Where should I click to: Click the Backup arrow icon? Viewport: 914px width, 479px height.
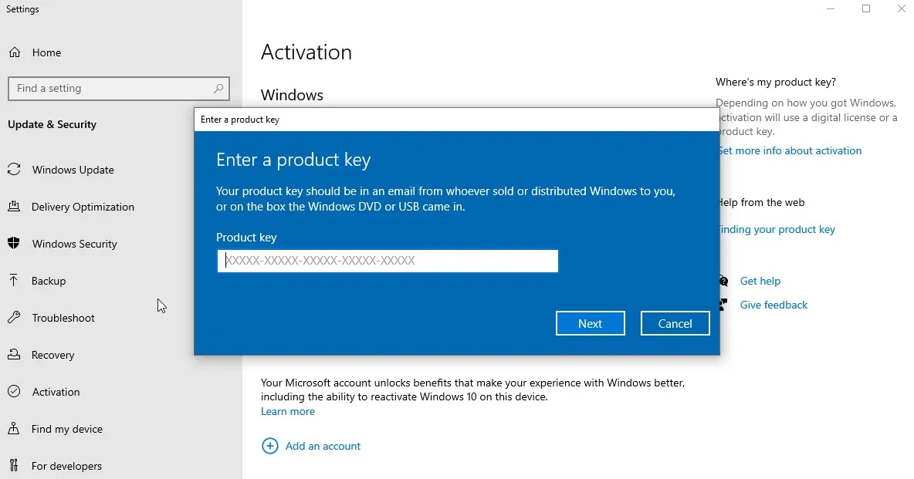[14, 280]
